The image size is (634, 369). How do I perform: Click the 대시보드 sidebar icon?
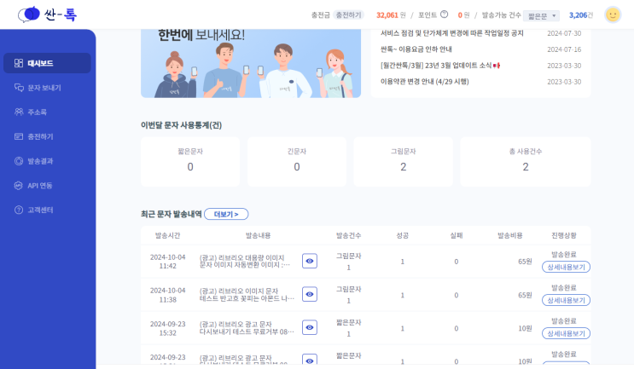[x=19, y=63]
